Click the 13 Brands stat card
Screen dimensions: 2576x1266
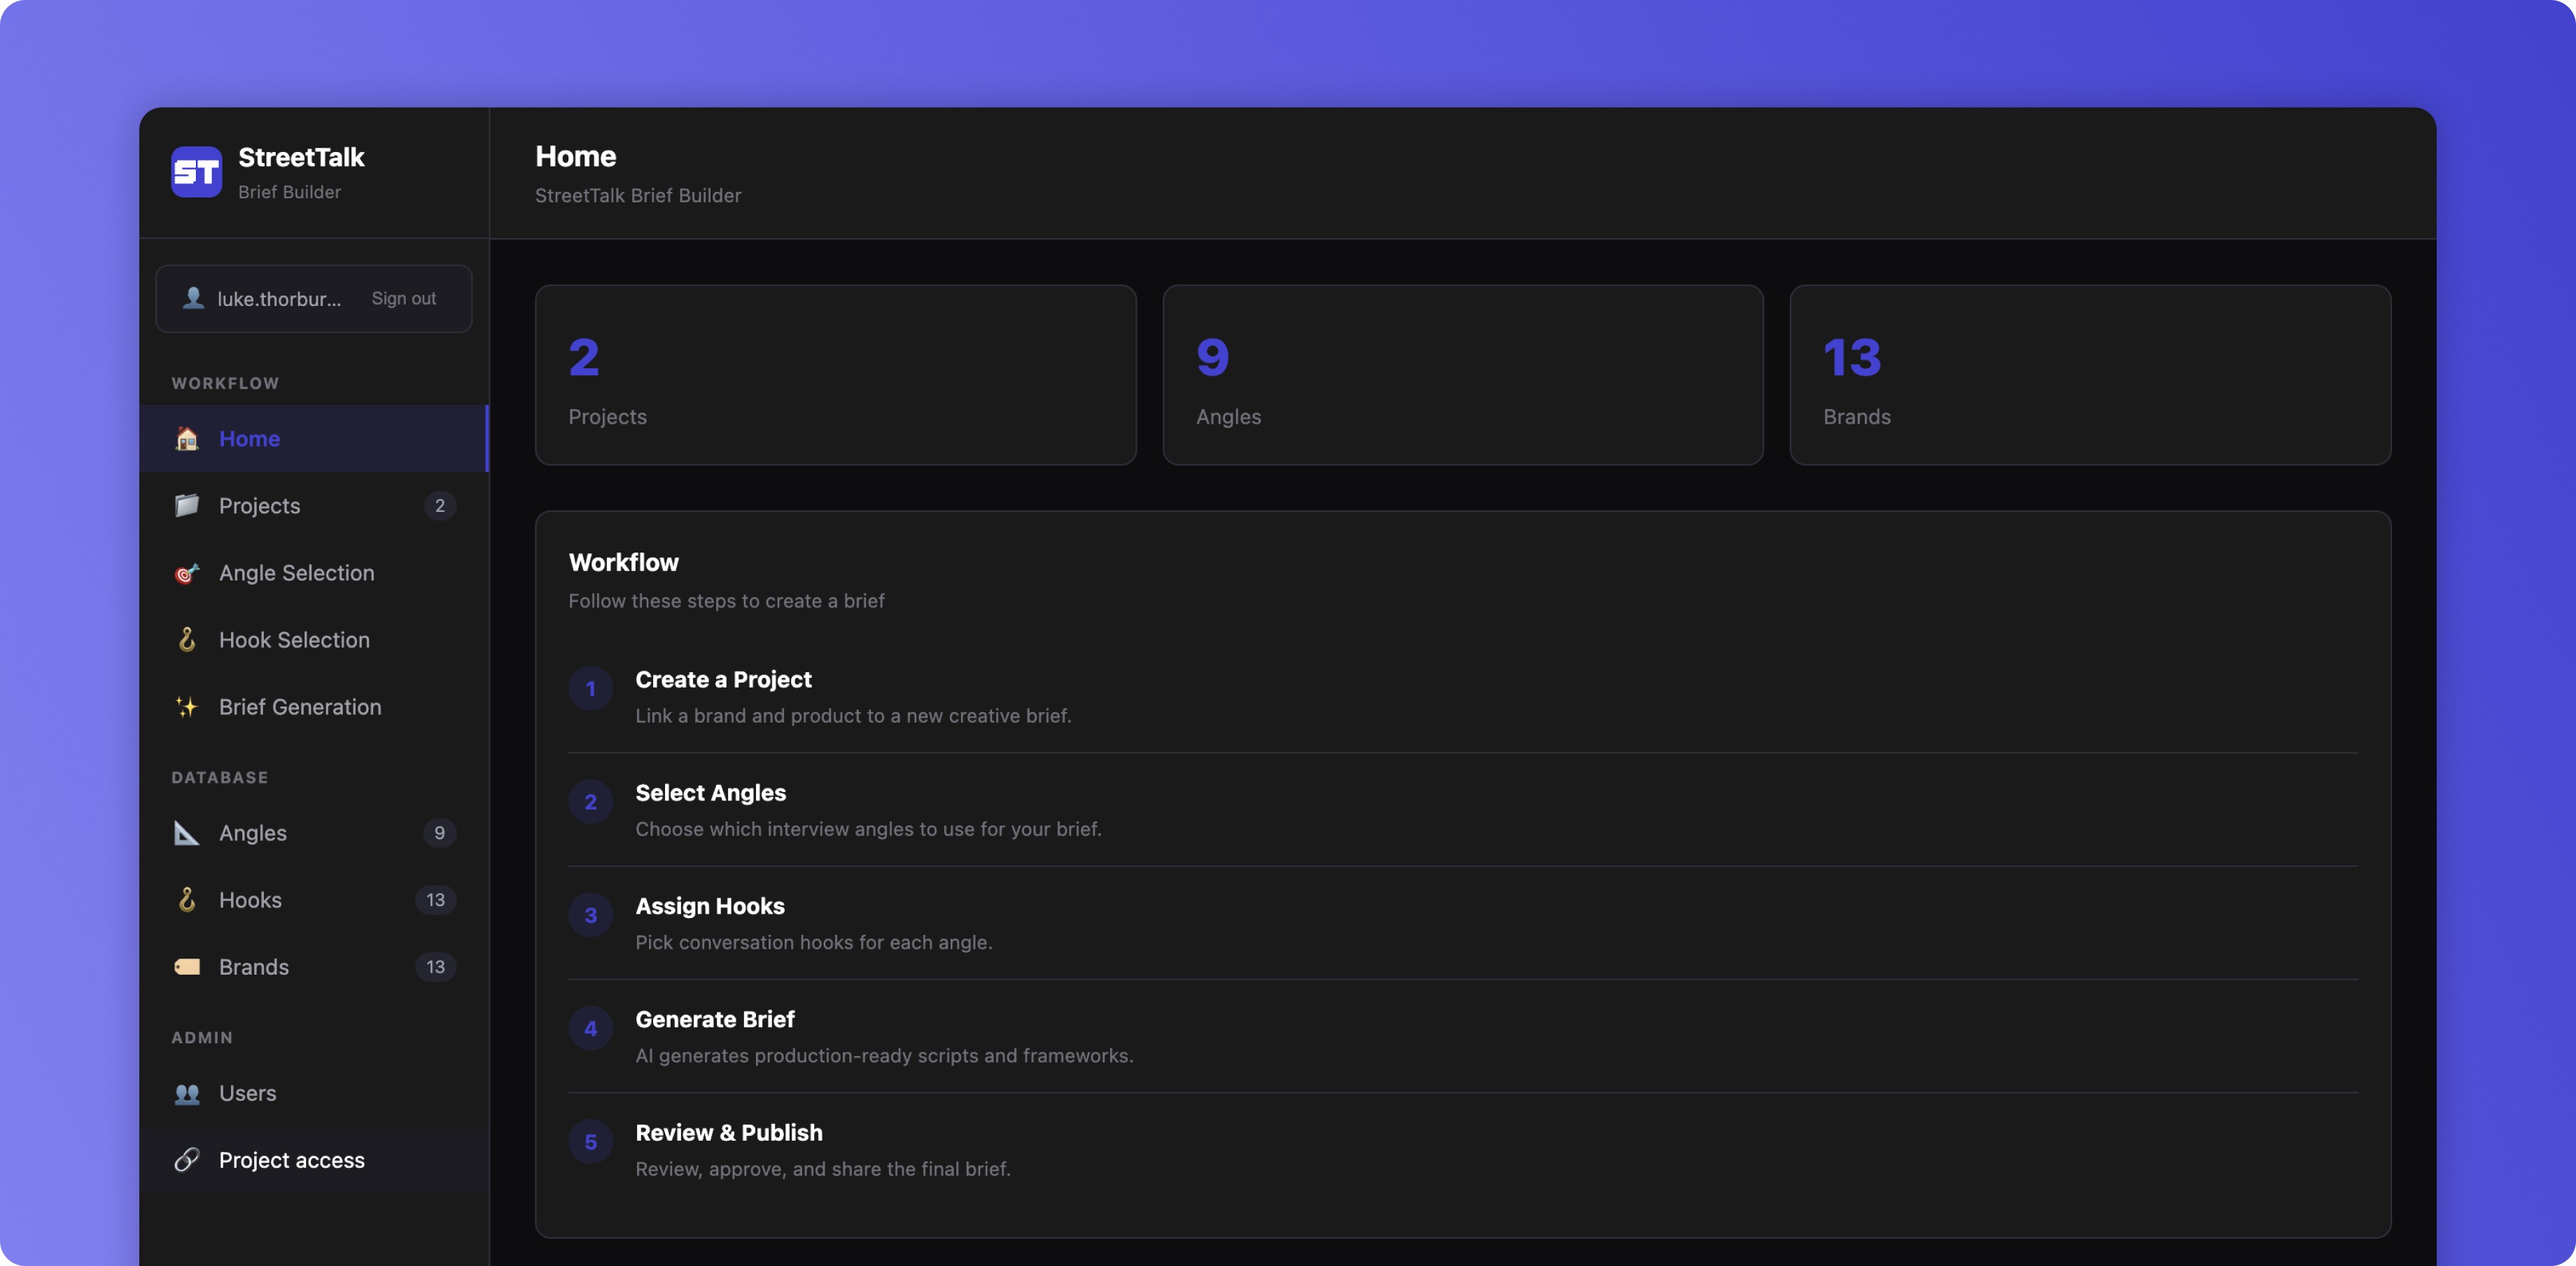point(2089,375)
